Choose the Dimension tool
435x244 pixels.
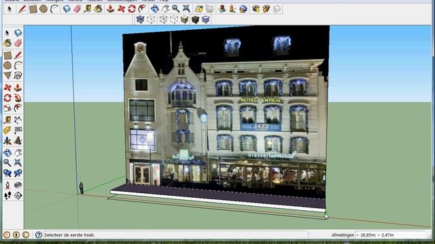coord(18,120)
